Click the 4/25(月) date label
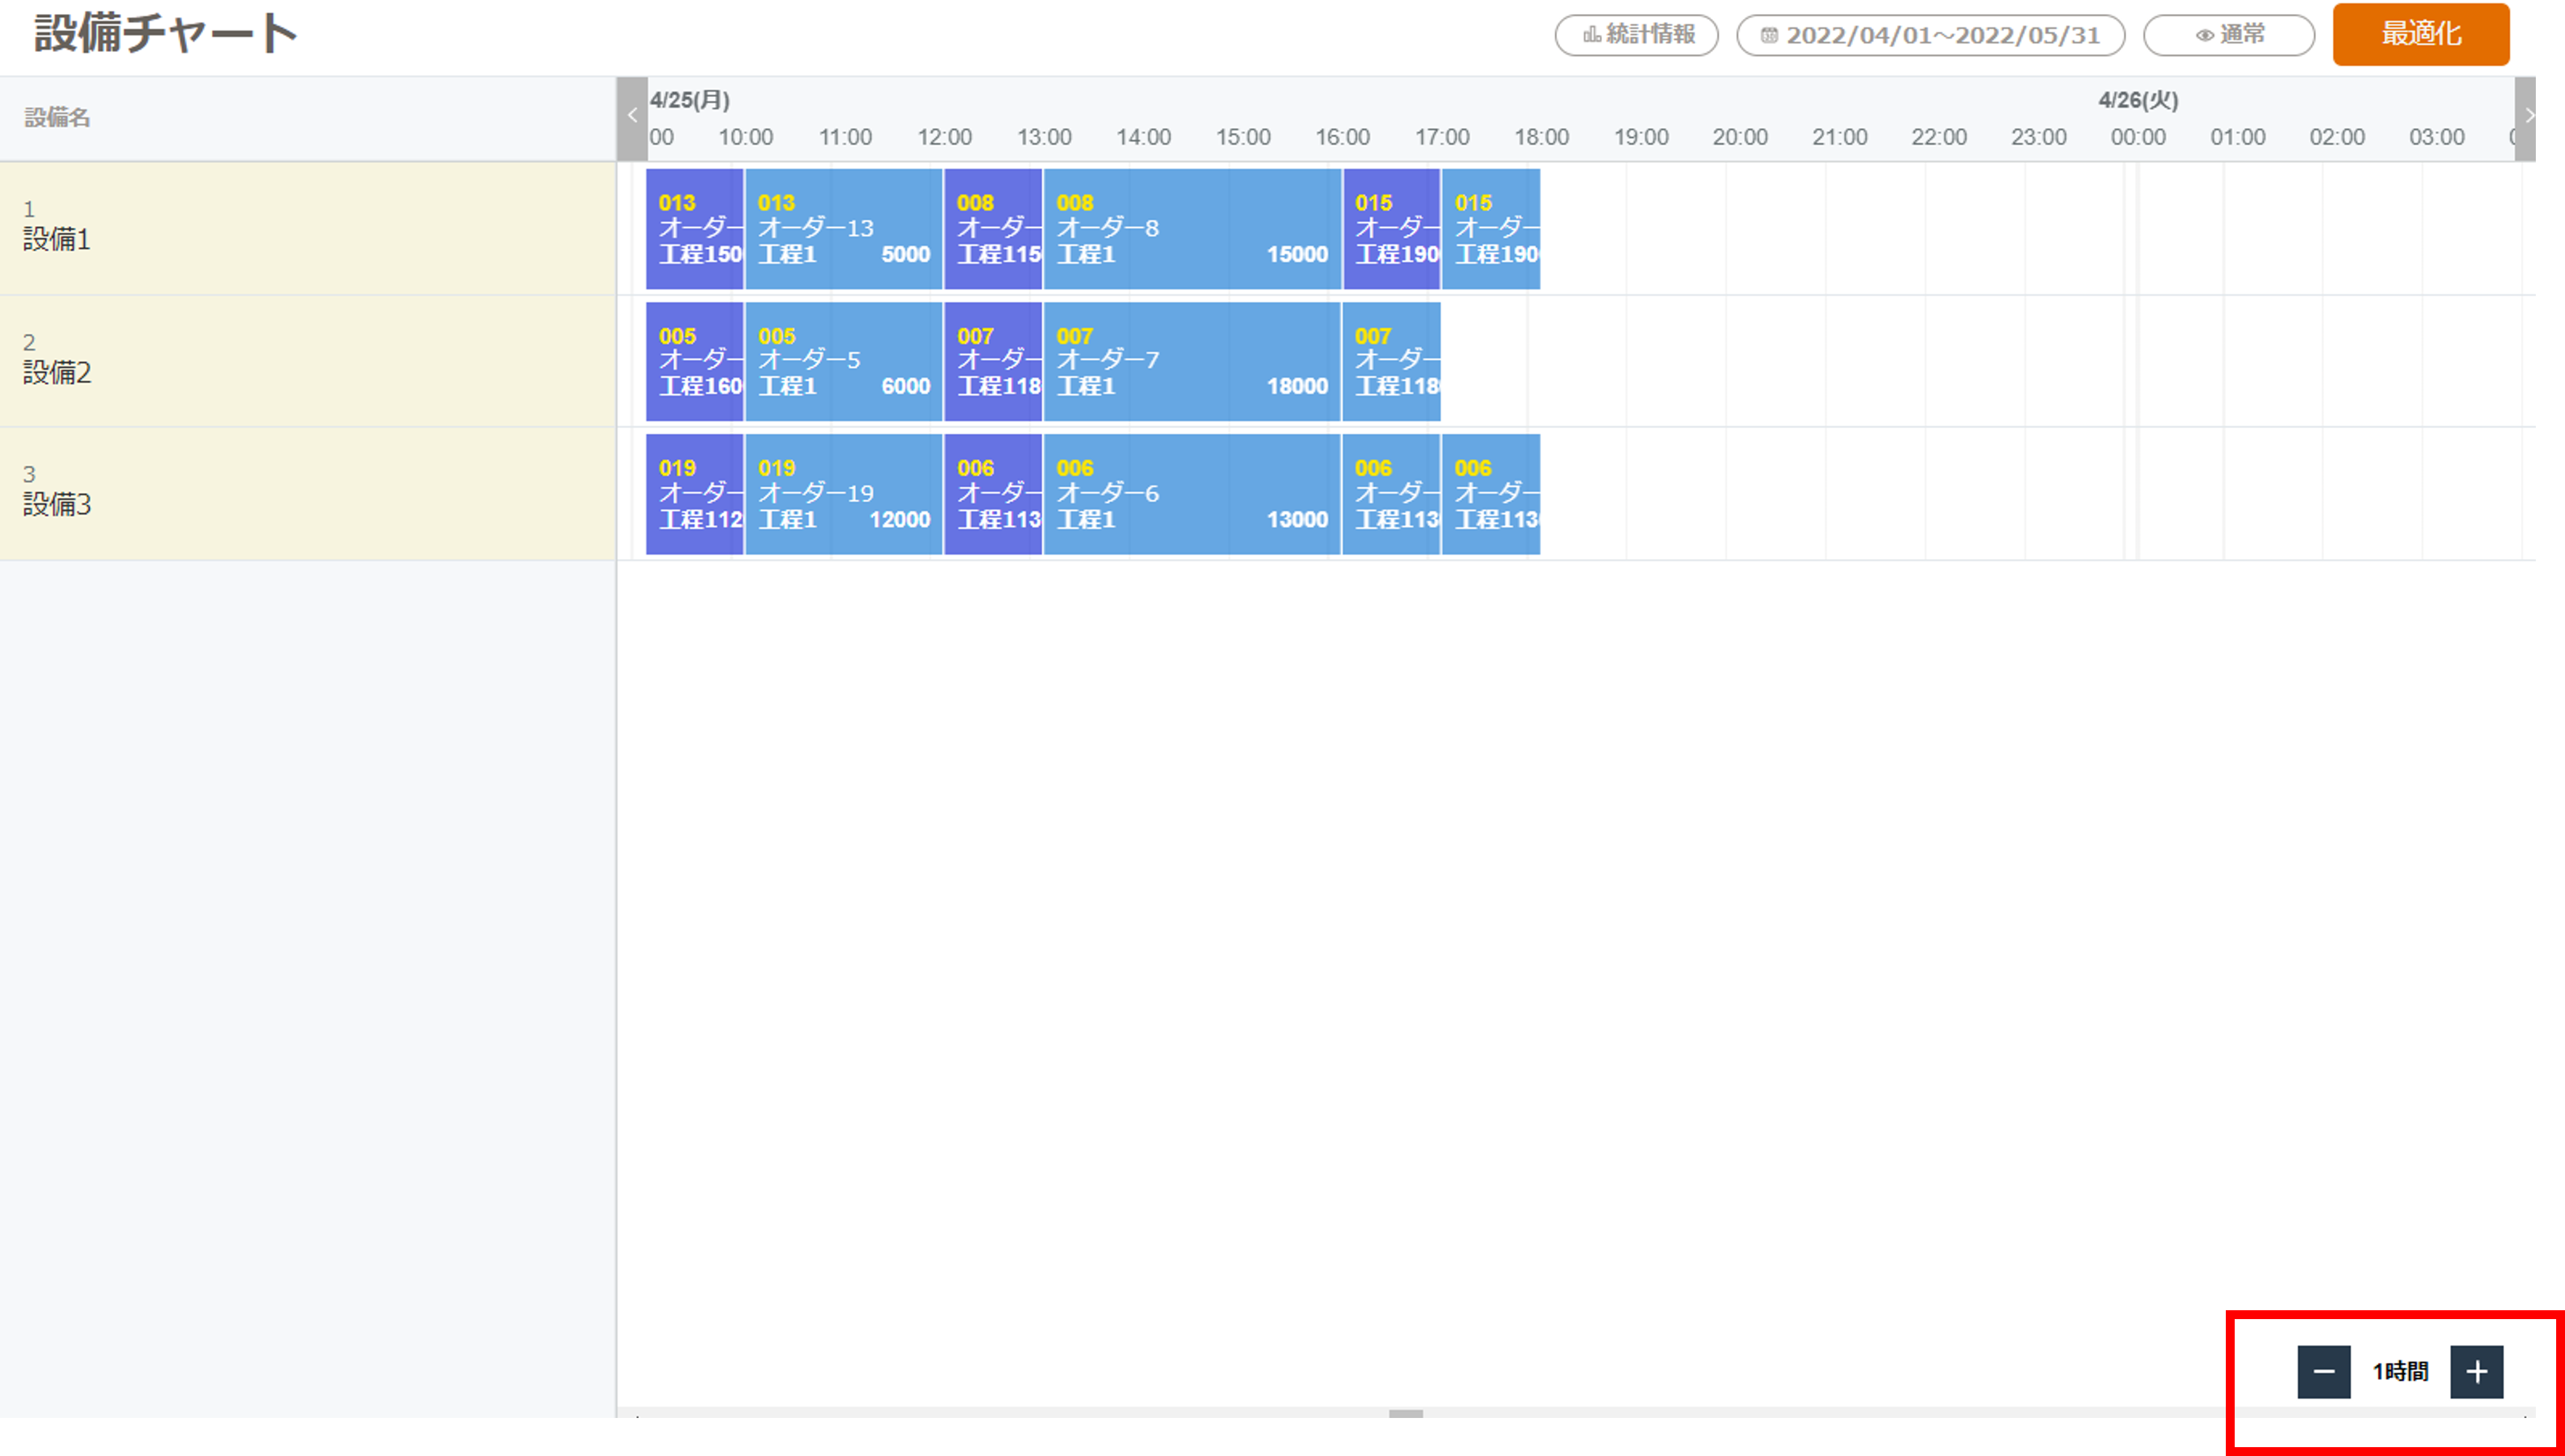This screenshot has width=2565, height=1456. click(690, 100)
